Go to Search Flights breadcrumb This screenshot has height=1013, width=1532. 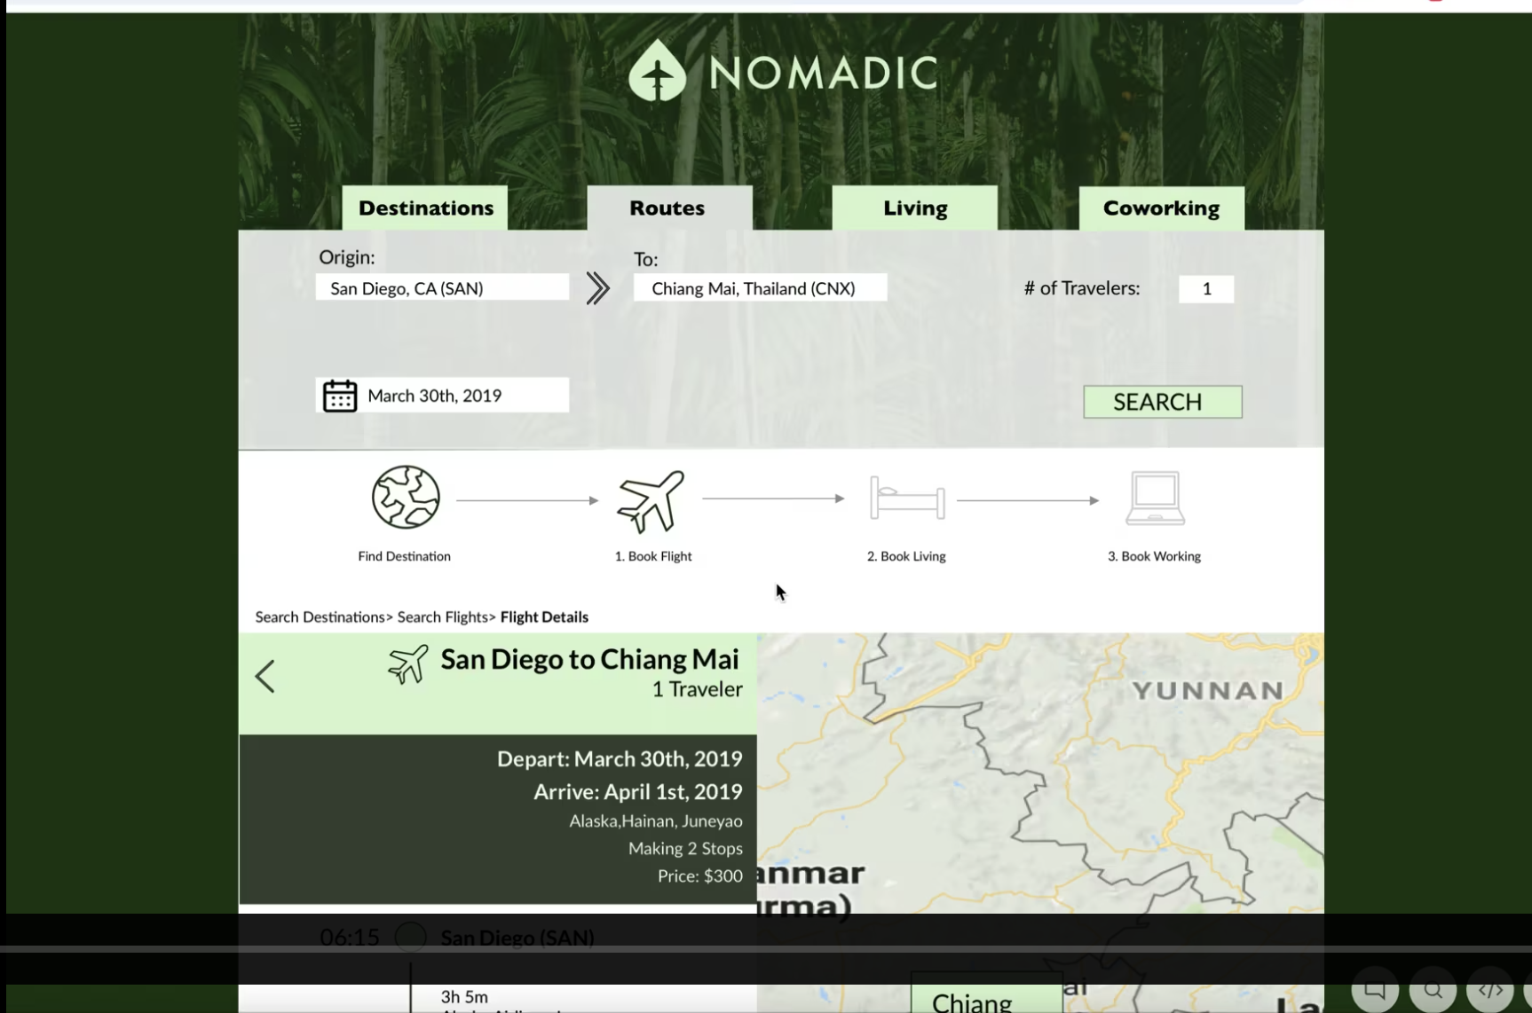(443, 616)
